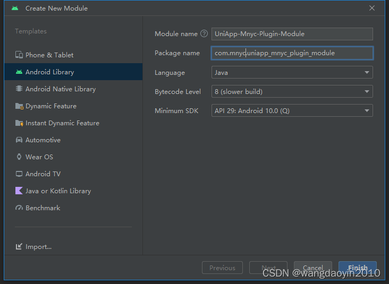Click the Benchmark gauge icon

[x=19, y=208]
